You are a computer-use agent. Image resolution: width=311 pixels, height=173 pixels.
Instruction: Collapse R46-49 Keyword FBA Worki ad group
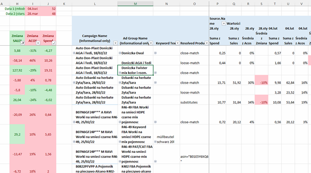click(x=120, y=142)
